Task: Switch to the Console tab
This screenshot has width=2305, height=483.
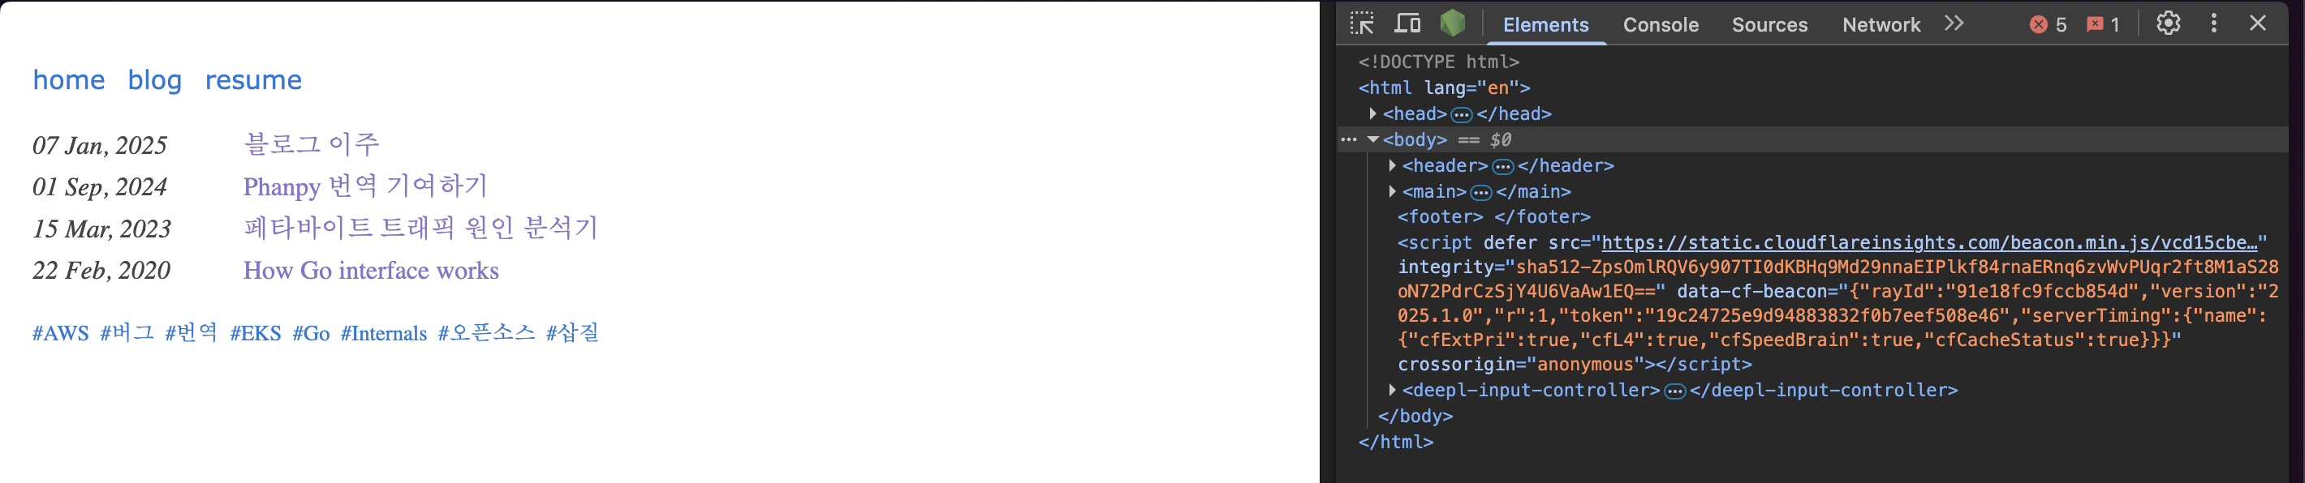Action: click(x=1660, y=25)
